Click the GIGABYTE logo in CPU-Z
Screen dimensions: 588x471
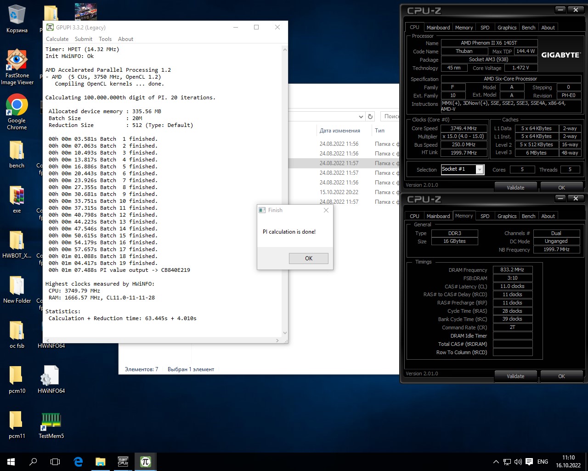coord(560,55)
